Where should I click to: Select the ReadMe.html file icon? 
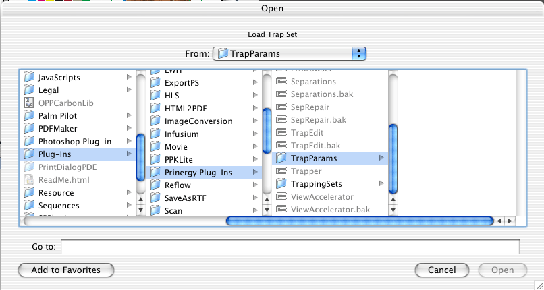coord(29,180)
